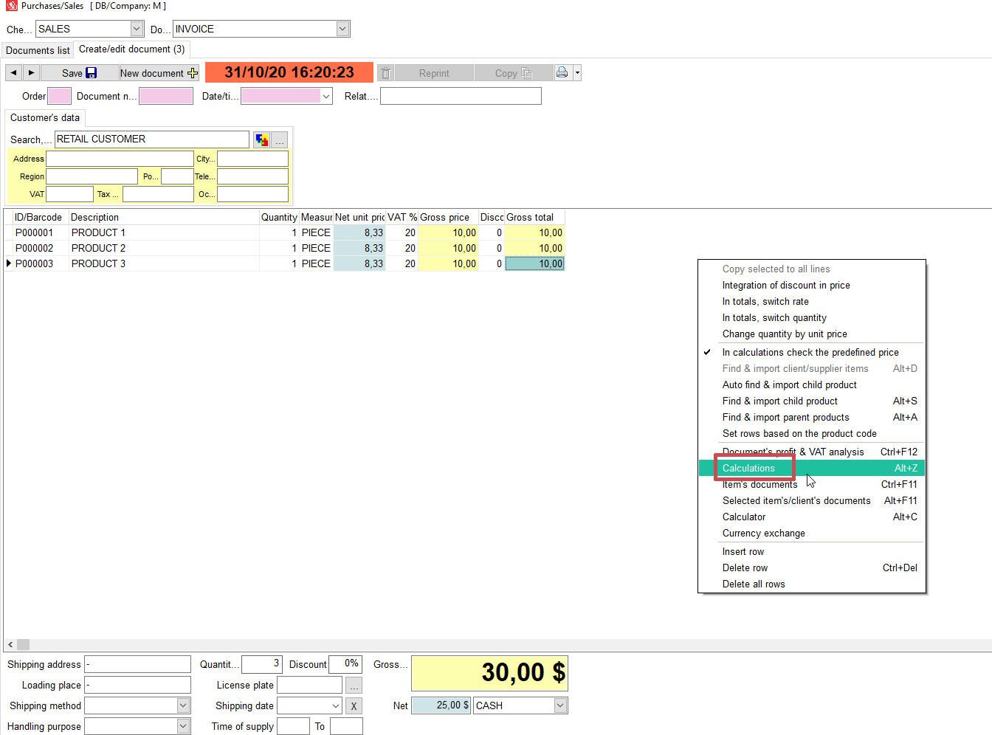The image size is (992, 735).
Task: Click the Time of supply field
Action: click(x=293, y=726)
